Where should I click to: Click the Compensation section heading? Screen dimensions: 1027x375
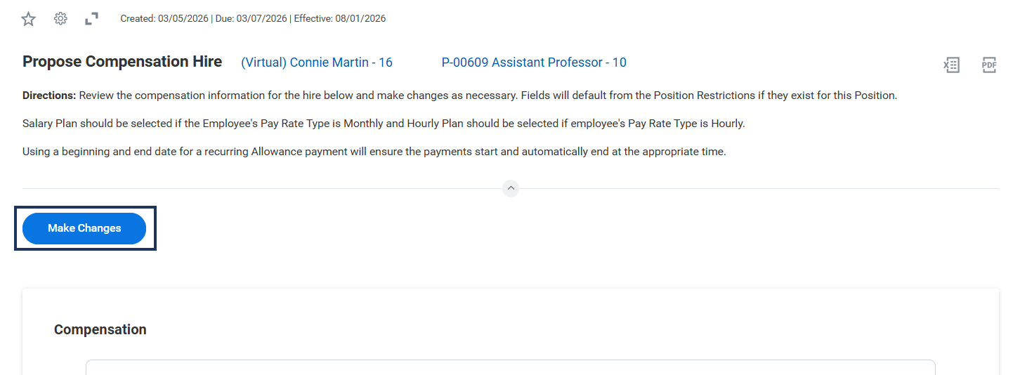pos(100,330)
